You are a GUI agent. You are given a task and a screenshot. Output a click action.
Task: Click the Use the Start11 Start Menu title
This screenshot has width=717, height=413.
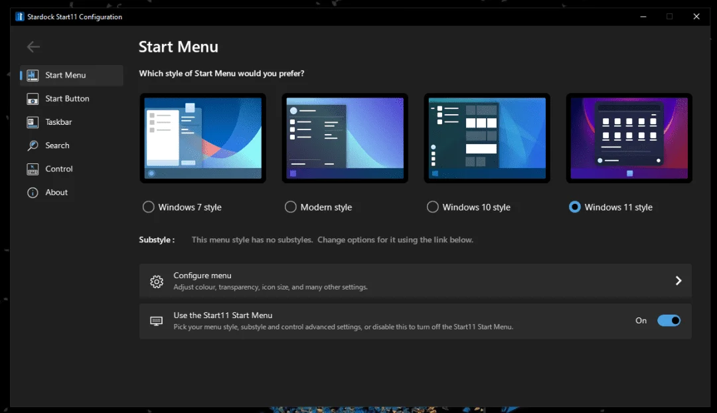pyautogui.click(x=222, y=315)
